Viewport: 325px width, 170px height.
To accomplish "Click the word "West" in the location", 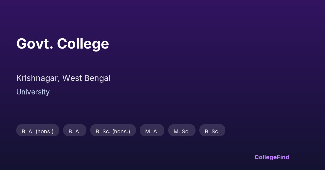I will pos(72,78).
